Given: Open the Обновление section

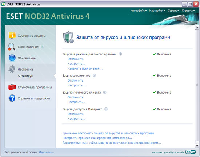Looking at the screenshot, I should tap(27, 58).
